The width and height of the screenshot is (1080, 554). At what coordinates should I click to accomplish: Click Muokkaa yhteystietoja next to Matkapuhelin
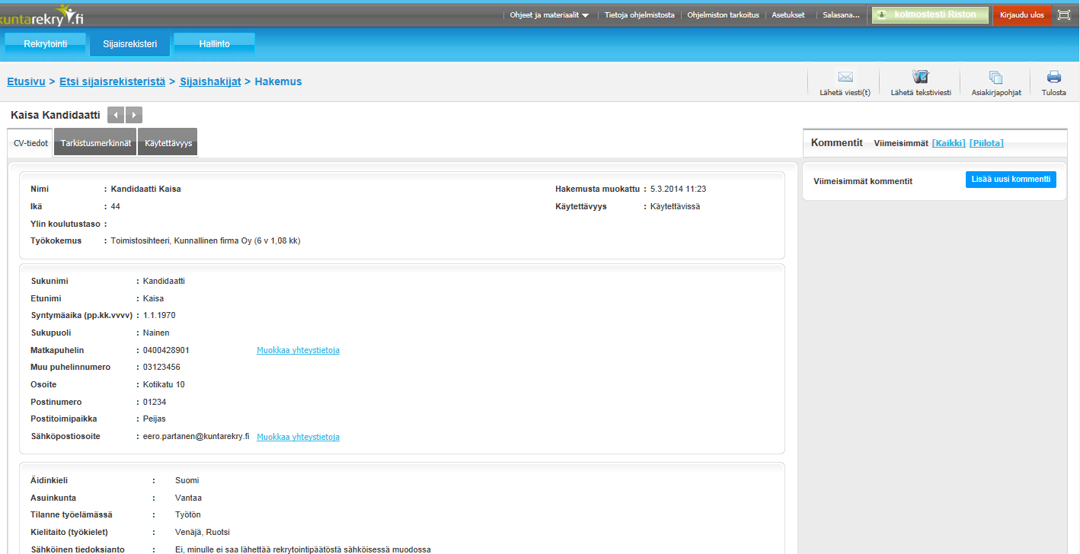pos(299,351)
